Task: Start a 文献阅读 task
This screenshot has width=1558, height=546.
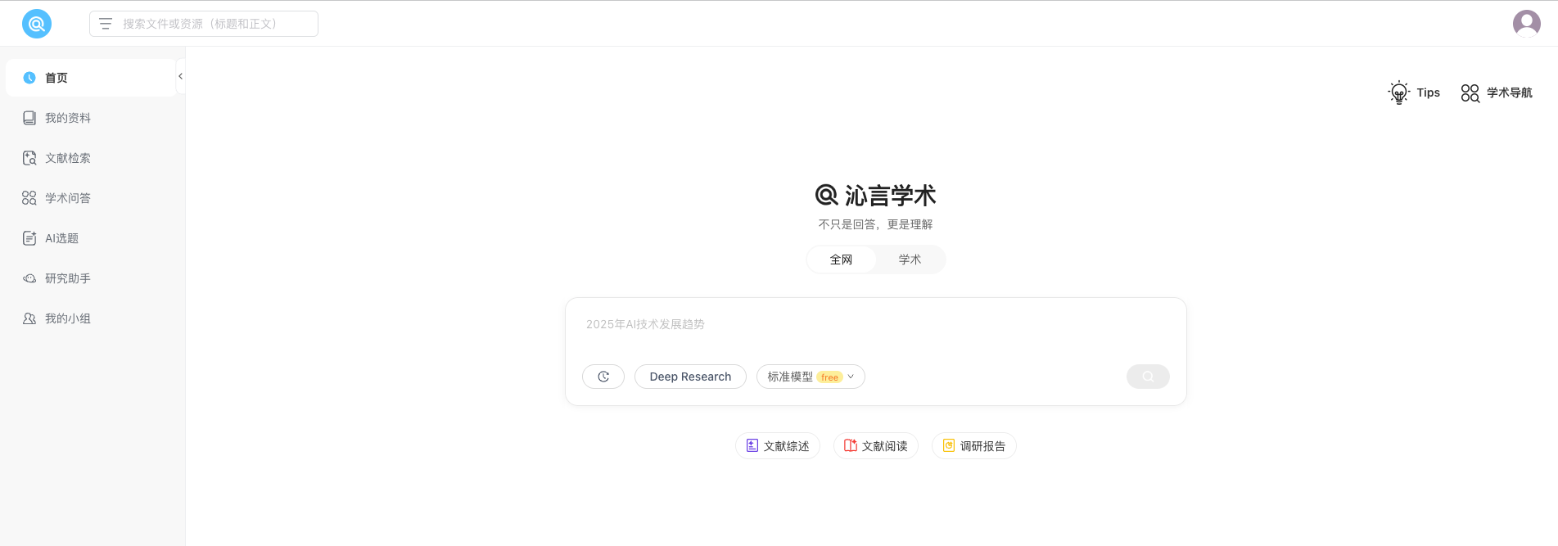Action: pos(876,446)
